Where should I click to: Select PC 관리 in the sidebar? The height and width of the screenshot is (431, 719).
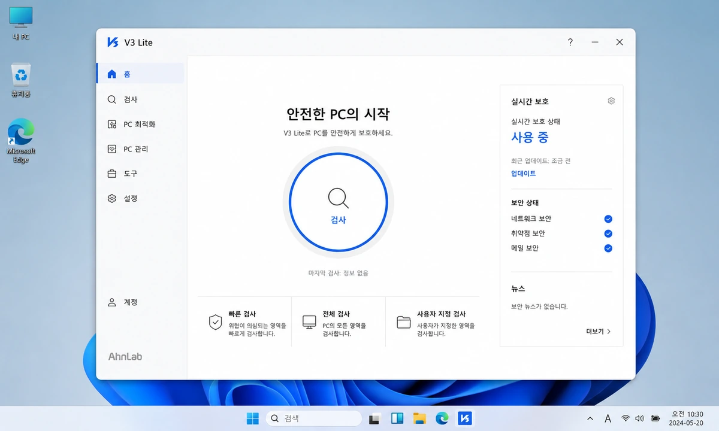point(140,149)
